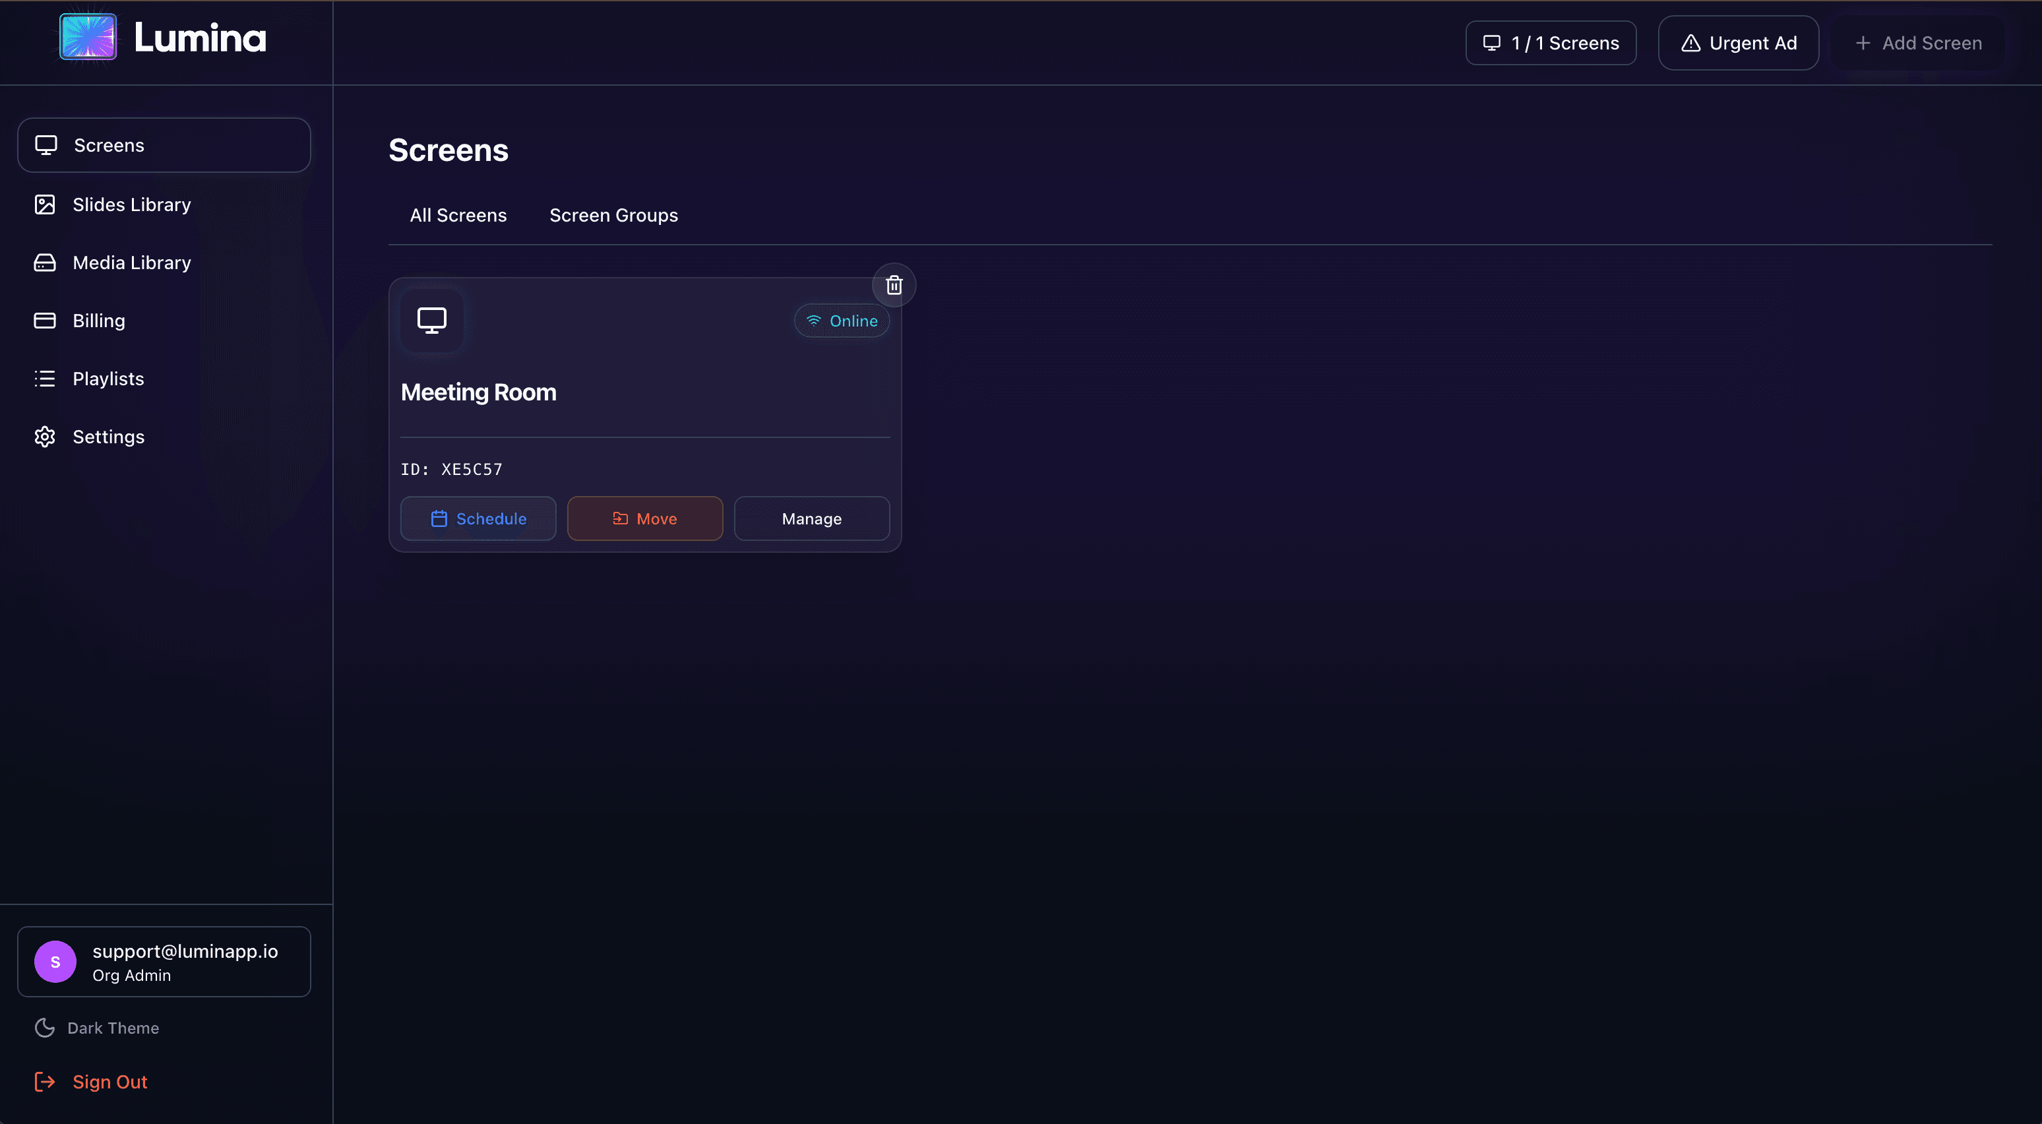Open the Playlists section

tap(109, 378)
